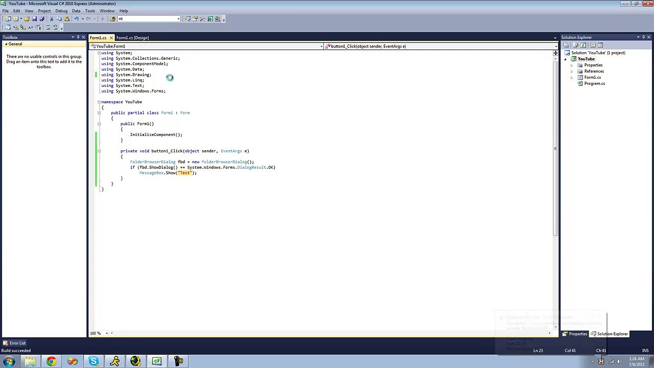
Task: Click the Uncomment selected lines icon
Action: [56, 27]
